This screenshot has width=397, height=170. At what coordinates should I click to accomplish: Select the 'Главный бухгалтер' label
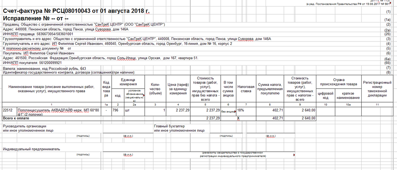pos(169,126)
